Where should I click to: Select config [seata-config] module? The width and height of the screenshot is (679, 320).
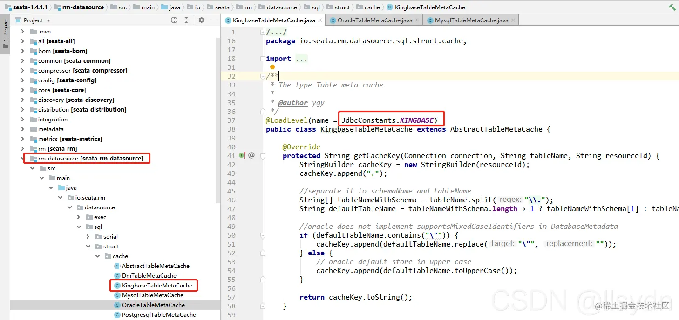[67, 80]
